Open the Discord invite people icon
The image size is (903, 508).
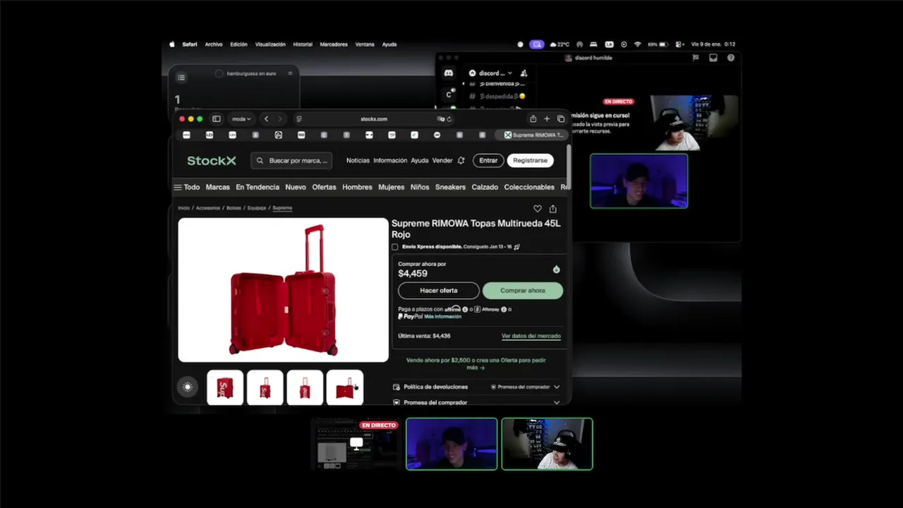(x=523, y=73)
